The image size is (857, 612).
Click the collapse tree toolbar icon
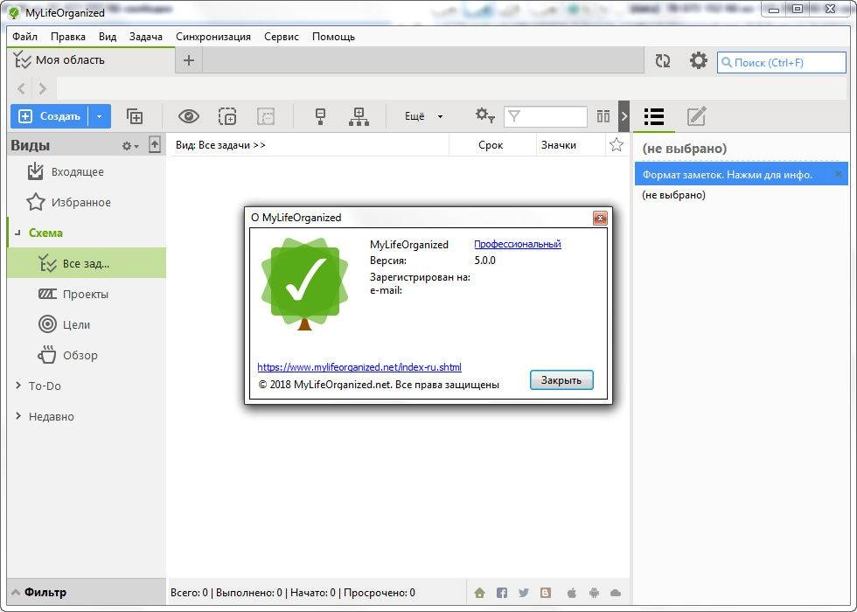pyautogui.click(x=321, y=116)
